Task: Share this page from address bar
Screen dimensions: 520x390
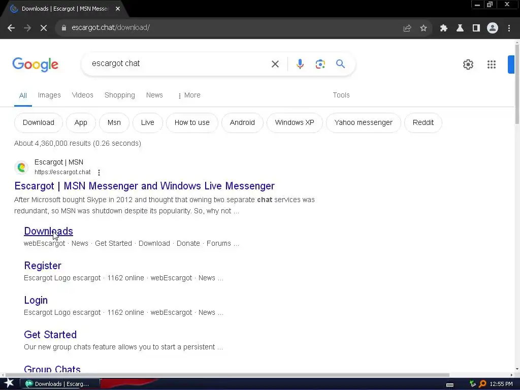Action: (407, 28)
